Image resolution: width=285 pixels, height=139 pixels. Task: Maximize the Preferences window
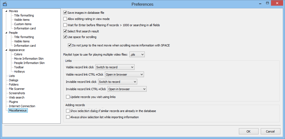(x=267, y=3)
